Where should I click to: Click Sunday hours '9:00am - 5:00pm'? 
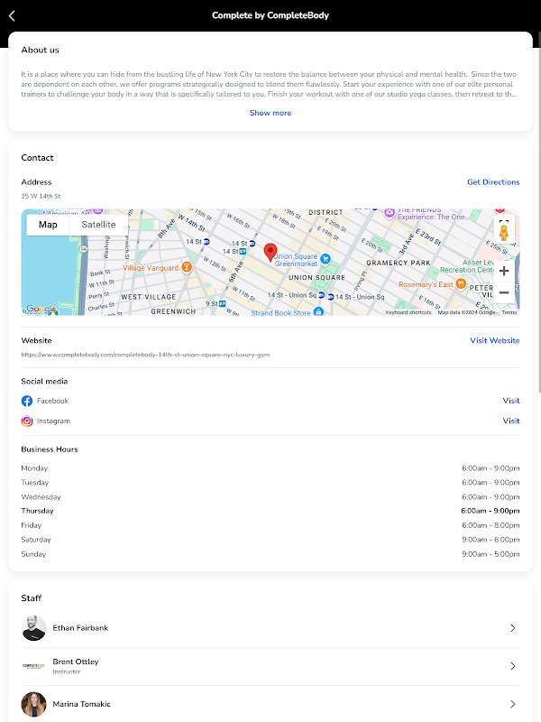(x=491, y=554)
